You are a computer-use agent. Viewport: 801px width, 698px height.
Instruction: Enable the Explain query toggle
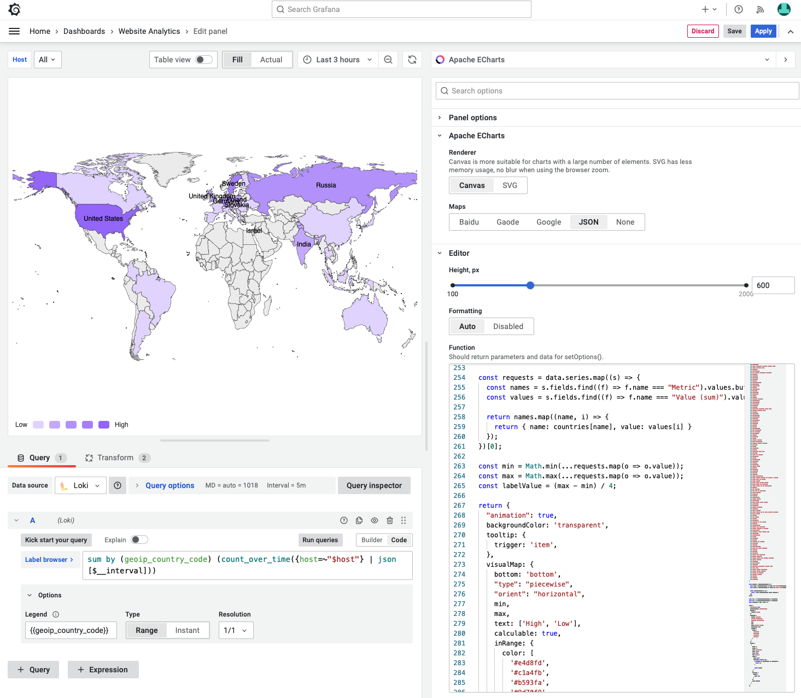pyautogui.click(x=139, y=539)
